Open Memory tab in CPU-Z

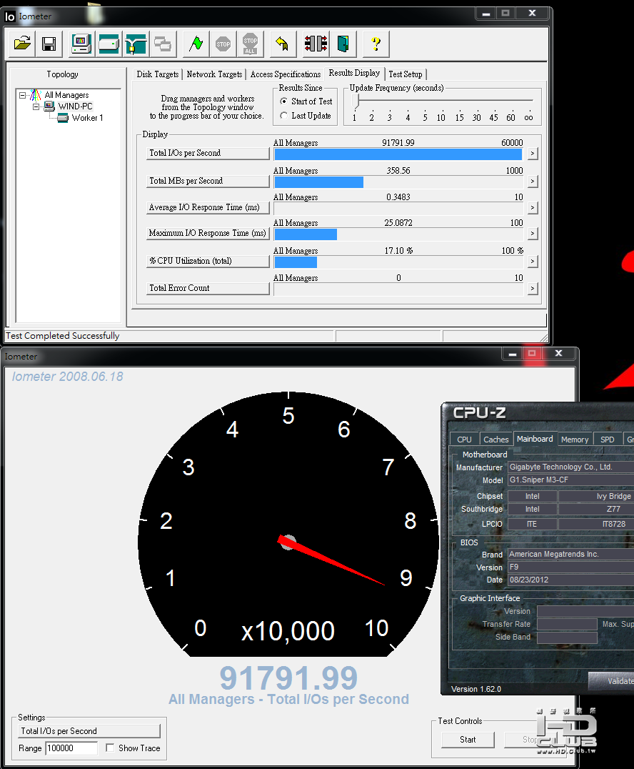[574, 440]
